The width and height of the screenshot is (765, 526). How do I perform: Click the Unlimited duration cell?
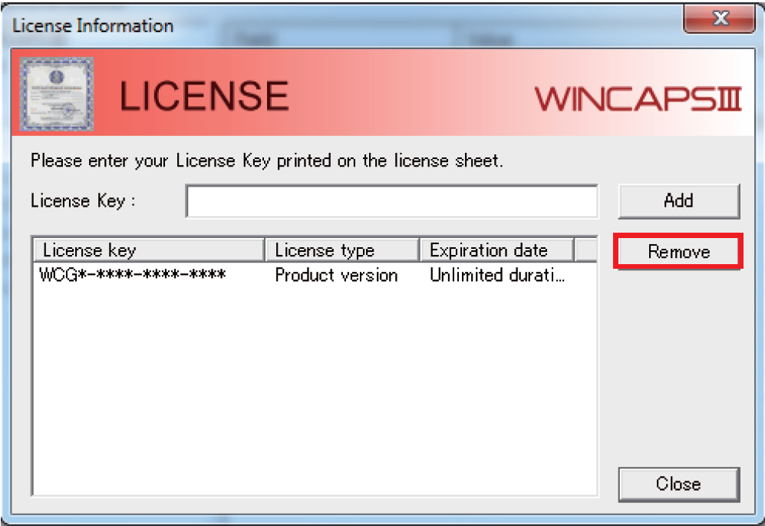coord(497,275)
